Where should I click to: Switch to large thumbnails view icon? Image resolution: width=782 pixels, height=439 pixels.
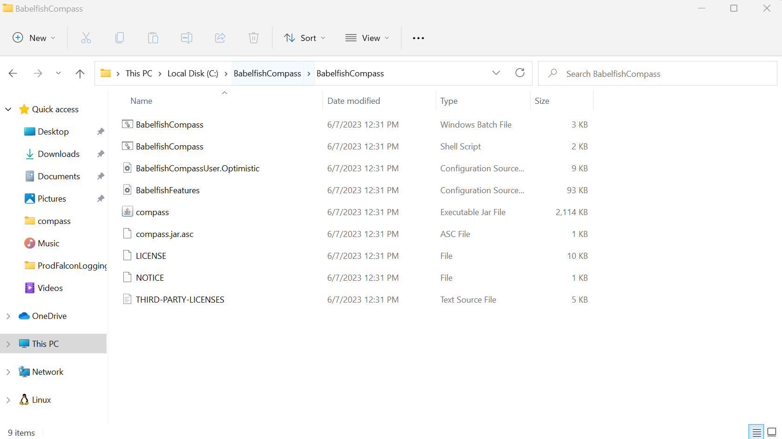[x=772, y=432]
